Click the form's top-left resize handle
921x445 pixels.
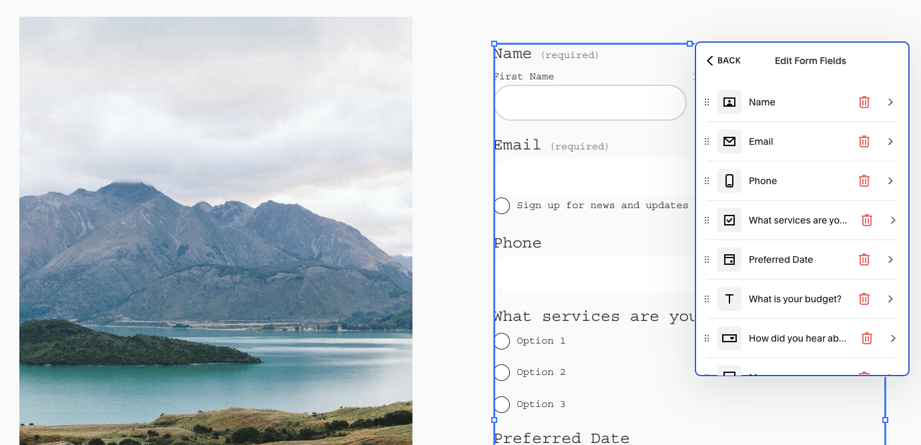click(x=494, y=43)
